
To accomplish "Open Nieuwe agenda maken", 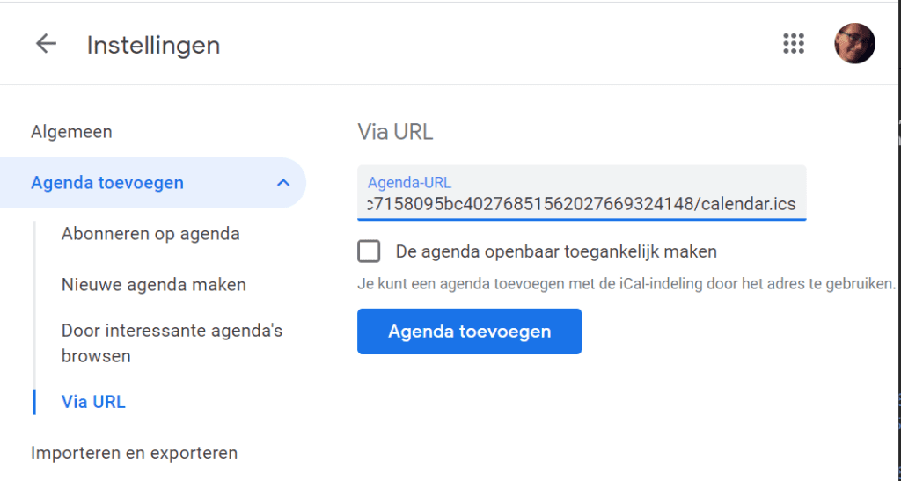I will 153,285.
